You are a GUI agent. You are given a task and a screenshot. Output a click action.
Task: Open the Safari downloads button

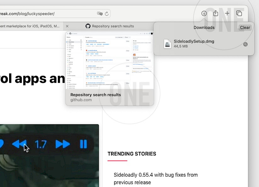tap(204, 14)
